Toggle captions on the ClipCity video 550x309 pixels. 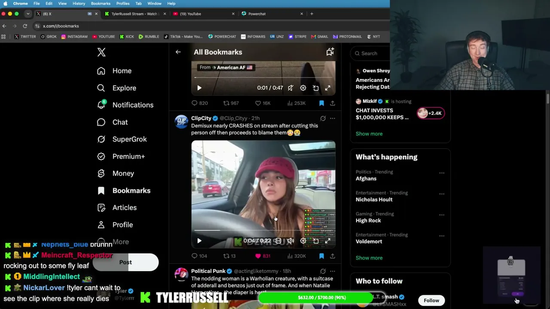pos(278,241)
